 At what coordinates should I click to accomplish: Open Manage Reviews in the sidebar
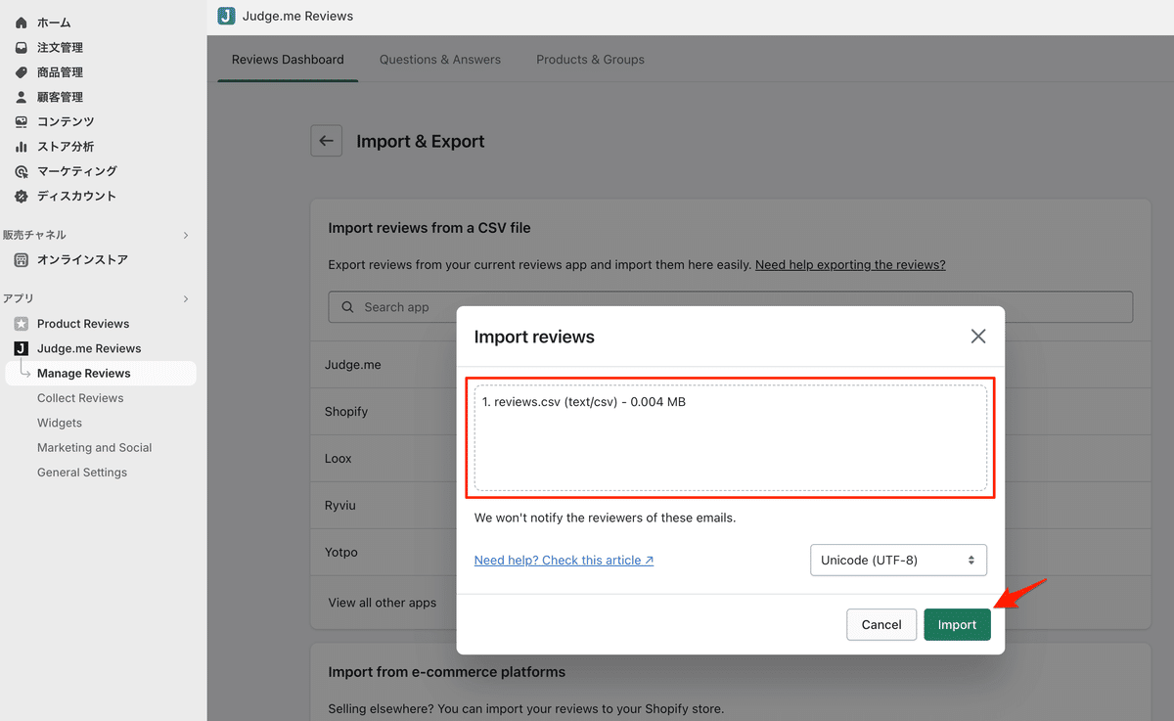(x=101, y=374)
